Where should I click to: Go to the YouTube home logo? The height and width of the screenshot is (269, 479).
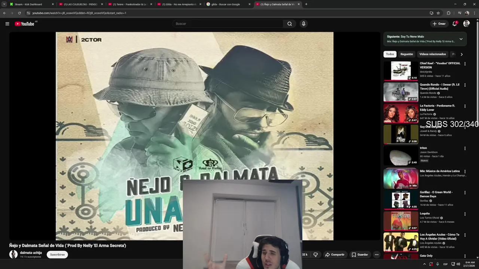click(x=24, y=24)
